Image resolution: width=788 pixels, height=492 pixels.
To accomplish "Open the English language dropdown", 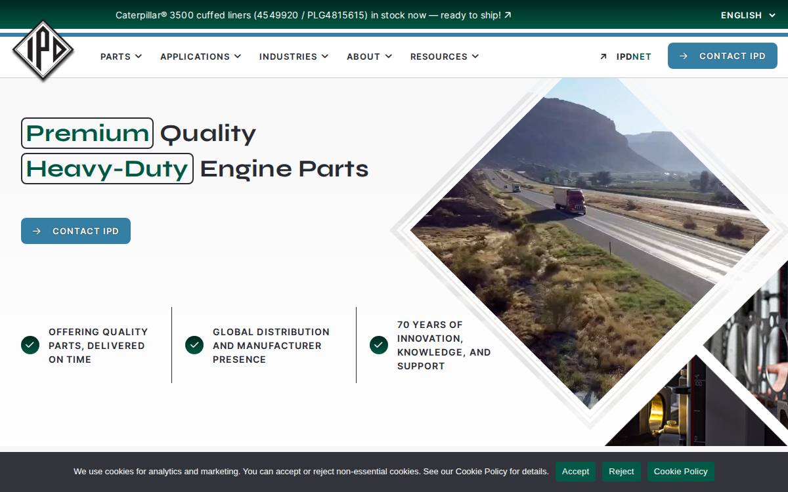I will coord(748,15).
